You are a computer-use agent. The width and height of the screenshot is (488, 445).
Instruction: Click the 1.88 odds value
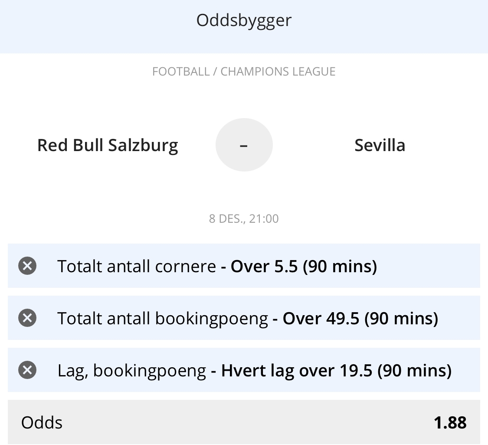click(x=450, y=423)
